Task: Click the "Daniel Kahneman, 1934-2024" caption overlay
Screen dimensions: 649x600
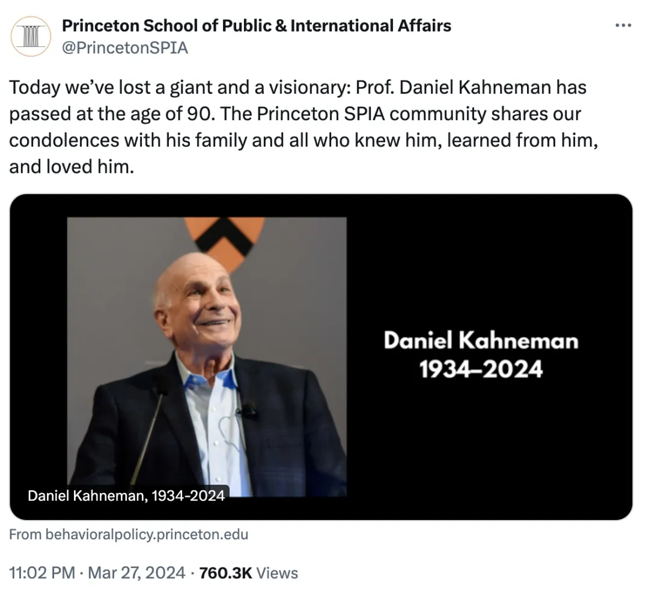Action: click(x=126, y=495)
